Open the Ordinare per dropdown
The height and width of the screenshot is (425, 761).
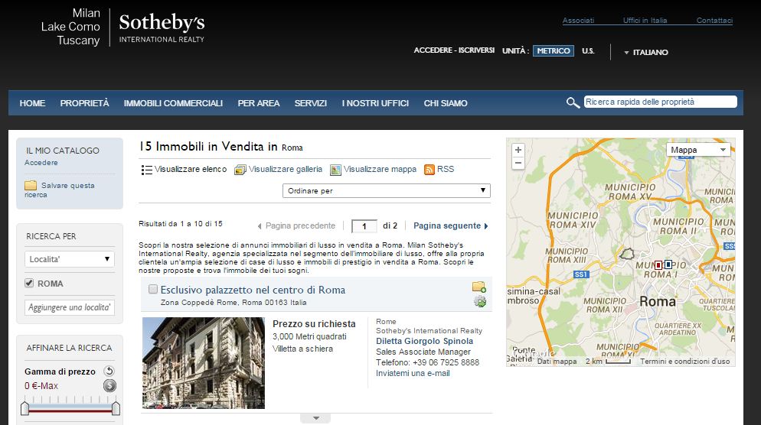pyautogui.click(x=387, y=190)
